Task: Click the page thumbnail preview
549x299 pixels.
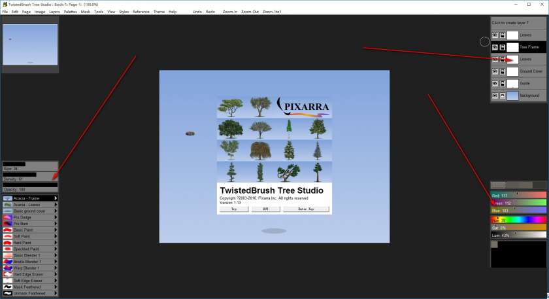Action: 30,44
